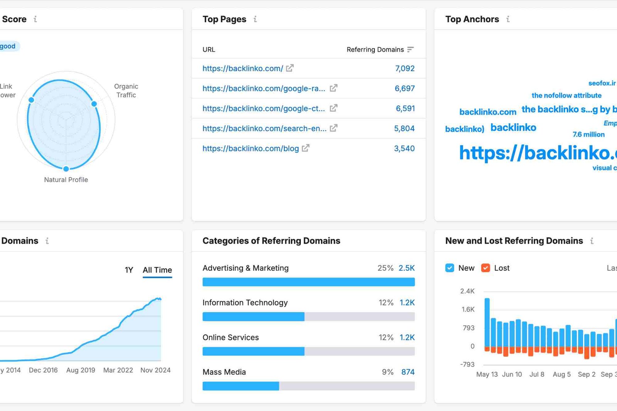The height and width of the screenshot is (411, 617).
Task: Click info icon beside New and Lost Referring Domains
Action: click(x=592, y=241)
